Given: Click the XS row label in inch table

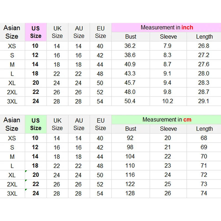Looking at the screenshot, I should 12,46.
